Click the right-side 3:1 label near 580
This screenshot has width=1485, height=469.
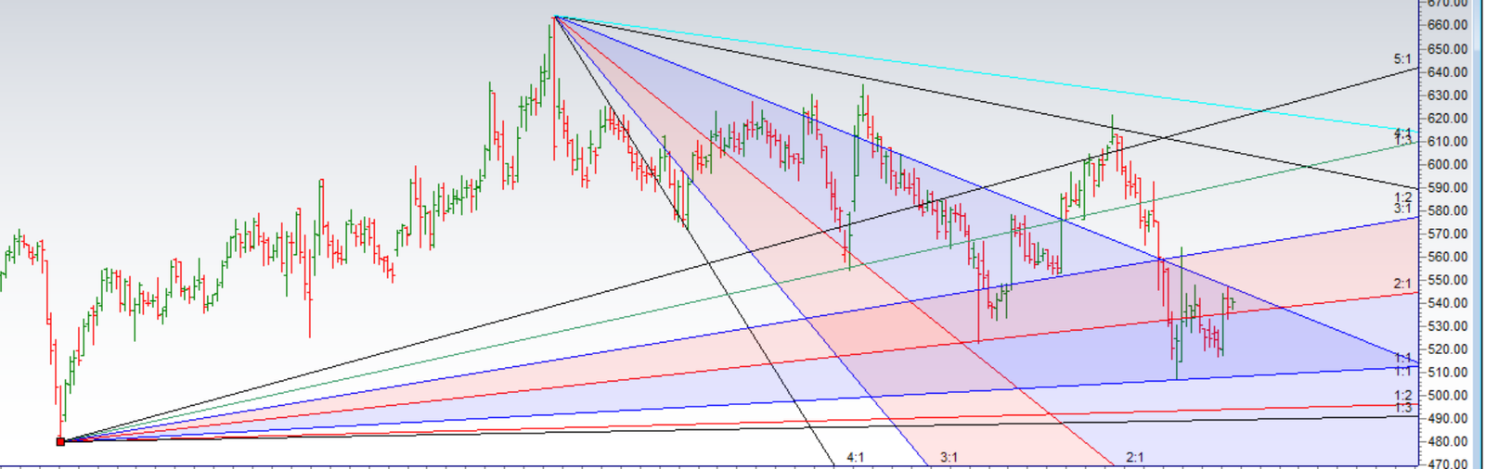[x=1401, y=209]
